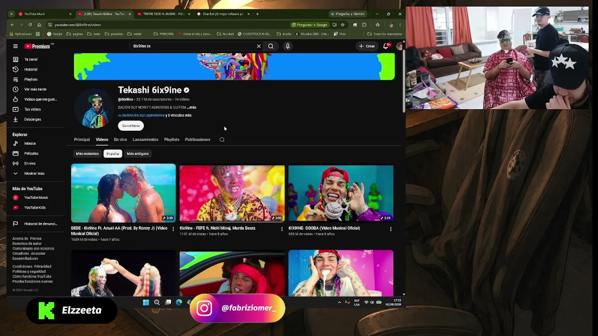Play the FEFE video thumbnail
This screenshot has width=598, height=336.
[232, 193]
